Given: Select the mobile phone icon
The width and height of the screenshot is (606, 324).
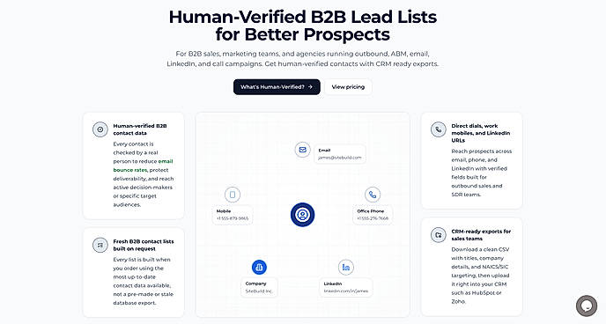Looking at the screenshot, I should (233, 195).
